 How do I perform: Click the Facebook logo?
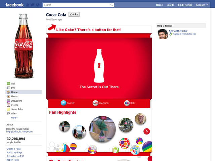pos(14,5)
